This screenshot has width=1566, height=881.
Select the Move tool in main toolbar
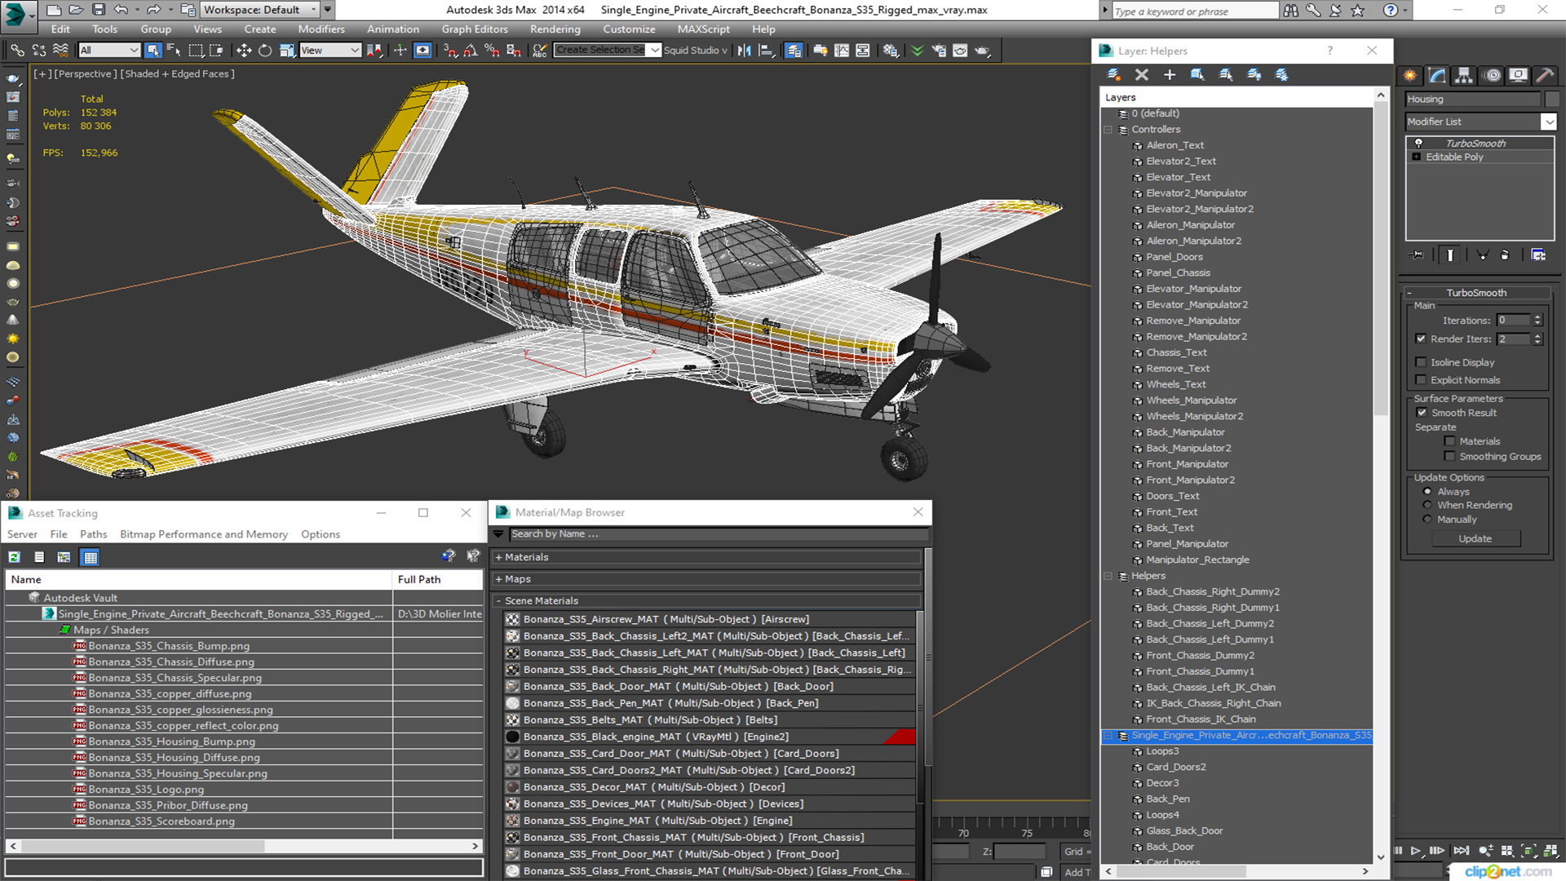point(244,51)
